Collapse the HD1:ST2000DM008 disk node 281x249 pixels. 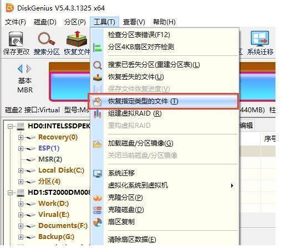coord(10,193)
